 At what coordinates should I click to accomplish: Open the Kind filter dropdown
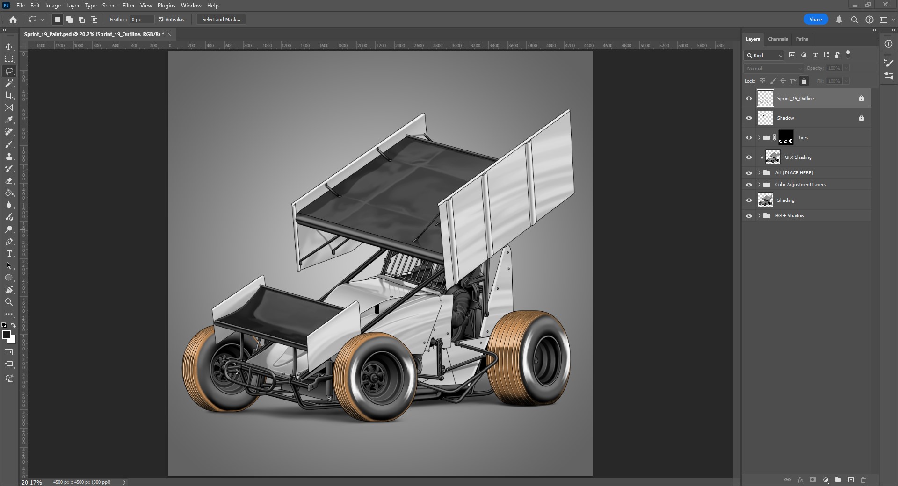click(764, 55)
